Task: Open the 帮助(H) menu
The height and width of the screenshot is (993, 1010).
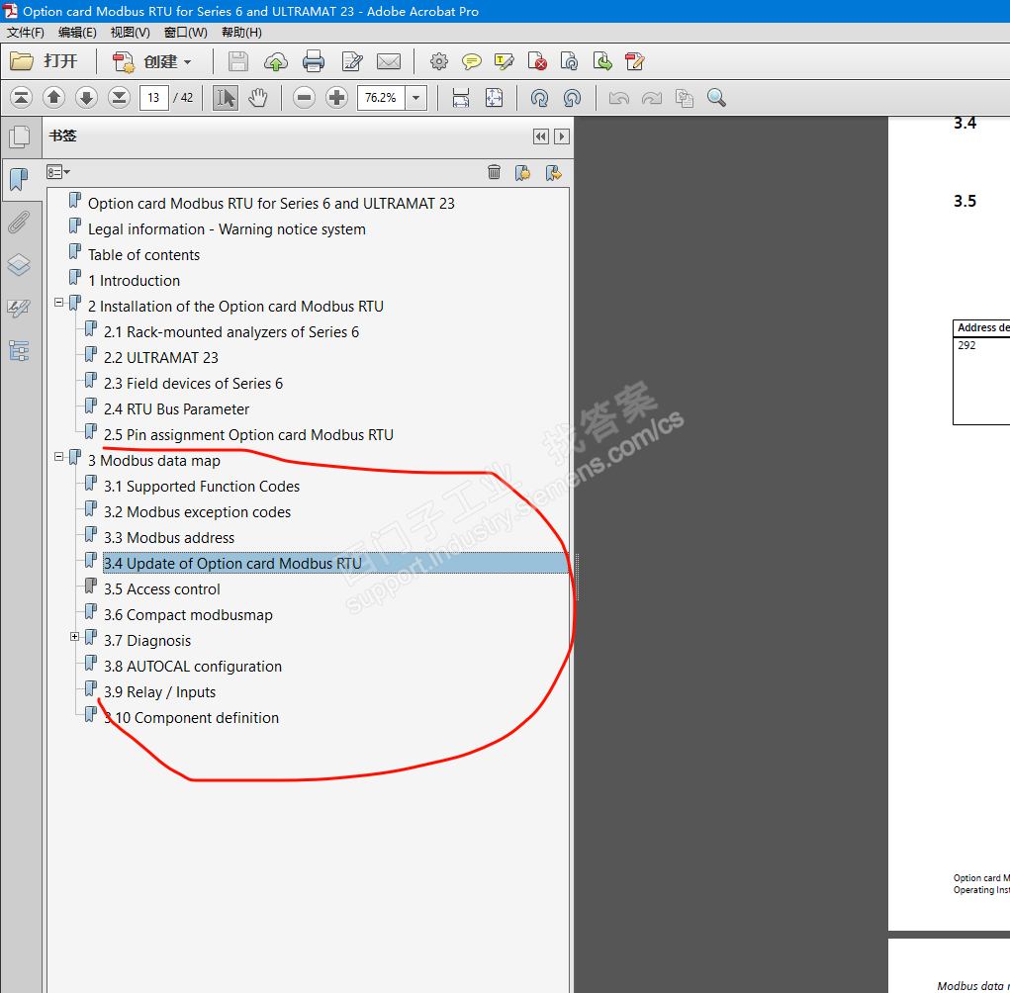Action: click(241, 33)
